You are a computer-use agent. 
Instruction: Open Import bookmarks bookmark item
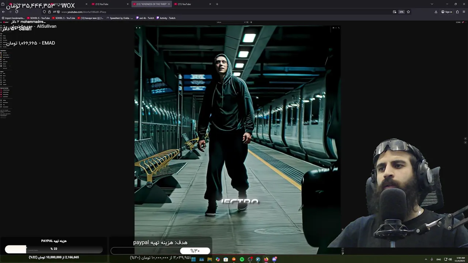13,18
